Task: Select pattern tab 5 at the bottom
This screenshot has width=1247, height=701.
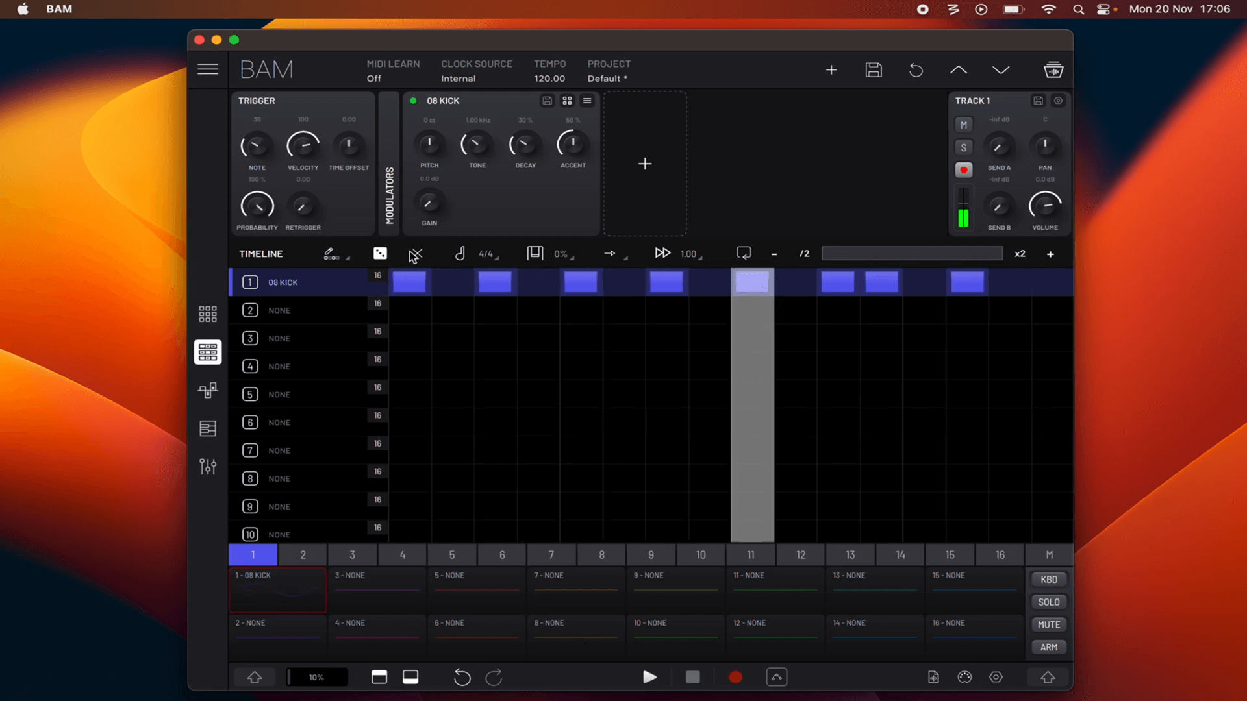Action: (451, 555)
